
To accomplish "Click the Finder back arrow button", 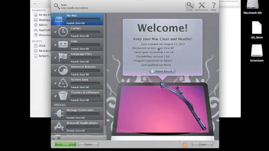I will (x=35, y=3).
